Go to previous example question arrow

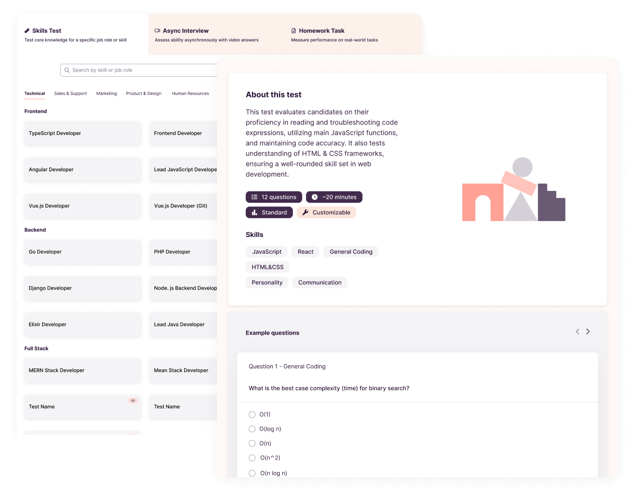(577, 332)
